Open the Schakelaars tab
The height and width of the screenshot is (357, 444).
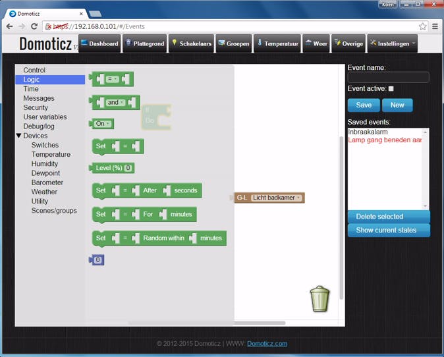tap(192, 43)
